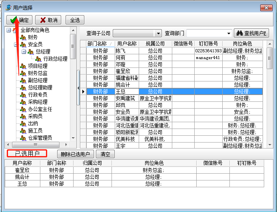This screenshot has width=277, height=212.
Task: Click the 出纳 role icon
Action: point(23,123)
